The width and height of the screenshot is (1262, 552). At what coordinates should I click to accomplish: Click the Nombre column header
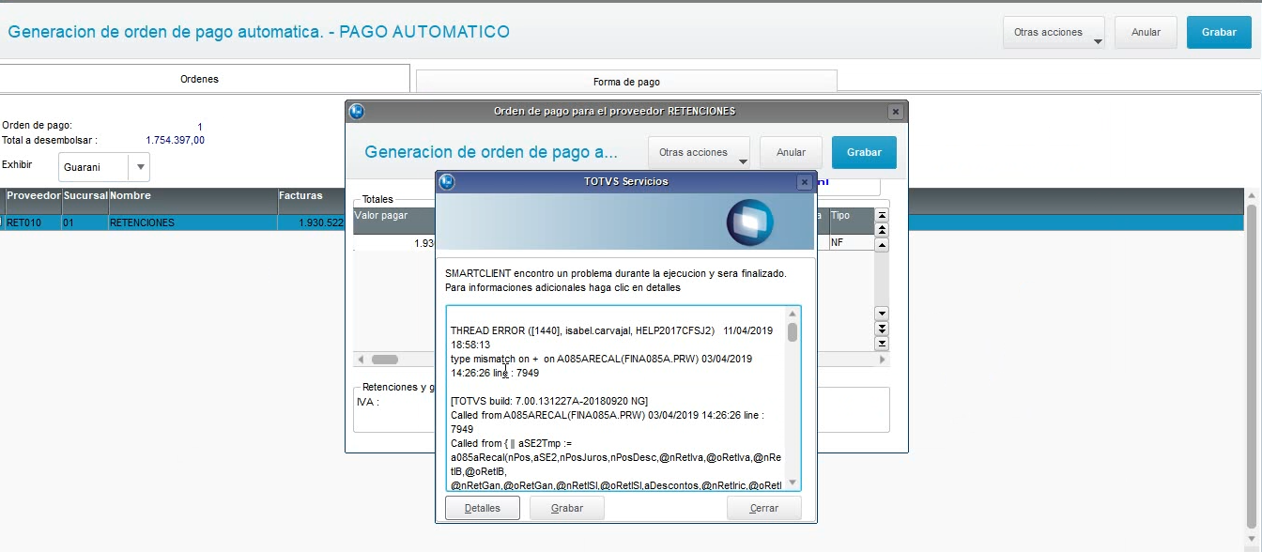click(192, 195)
